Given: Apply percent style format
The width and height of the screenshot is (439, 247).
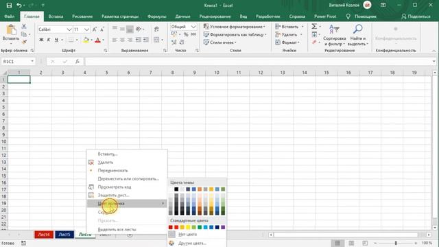Looking at the screenshot, I should click(x=186, y=34).
